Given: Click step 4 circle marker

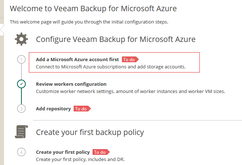Looking at the screenshot, I should point(21,152).
